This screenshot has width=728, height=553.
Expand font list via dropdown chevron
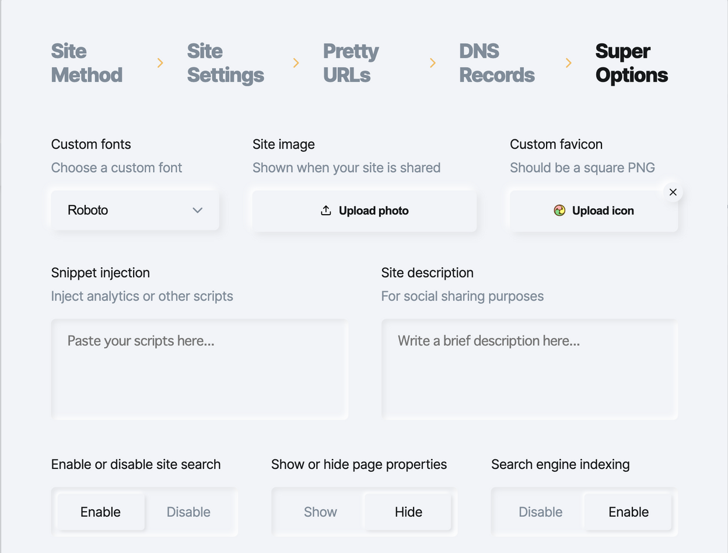pos(198,210)
